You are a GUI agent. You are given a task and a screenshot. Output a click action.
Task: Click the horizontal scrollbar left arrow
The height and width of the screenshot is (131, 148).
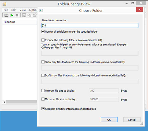point(4,102)
